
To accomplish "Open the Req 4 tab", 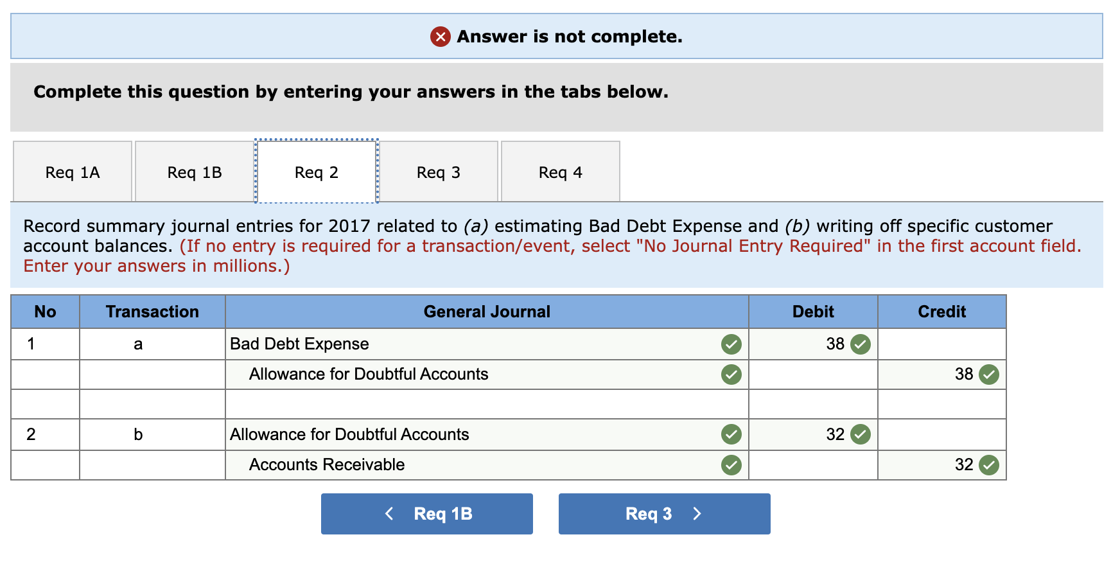I will point(559,172).
